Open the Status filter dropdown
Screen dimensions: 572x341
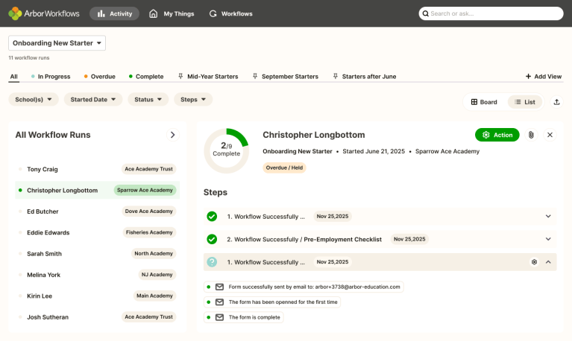tap(148, 100)
